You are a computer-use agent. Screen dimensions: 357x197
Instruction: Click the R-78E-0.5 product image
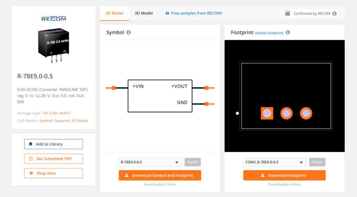tap(54, 45)
